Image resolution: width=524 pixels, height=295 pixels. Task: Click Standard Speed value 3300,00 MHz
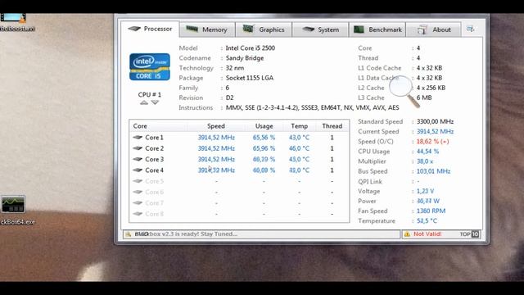click(435, 121)
